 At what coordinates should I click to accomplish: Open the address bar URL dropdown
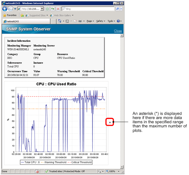point(42,9)
